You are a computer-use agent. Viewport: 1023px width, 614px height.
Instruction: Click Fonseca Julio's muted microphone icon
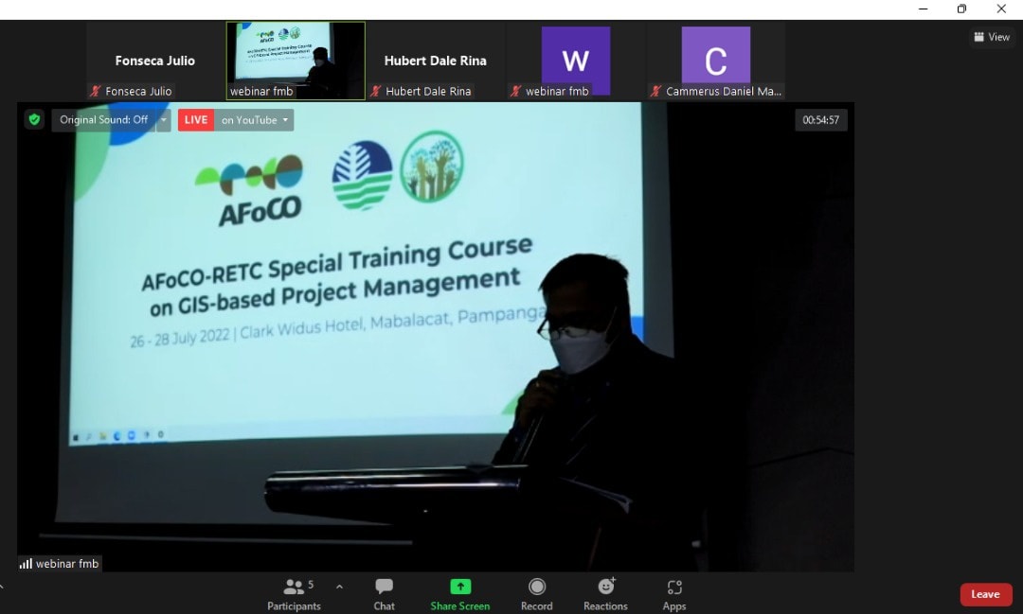(x=96, y=91)
